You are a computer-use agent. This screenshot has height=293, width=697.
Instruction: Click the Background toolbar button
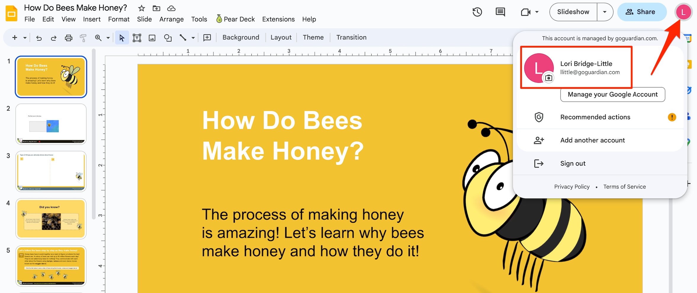[241, 38]
